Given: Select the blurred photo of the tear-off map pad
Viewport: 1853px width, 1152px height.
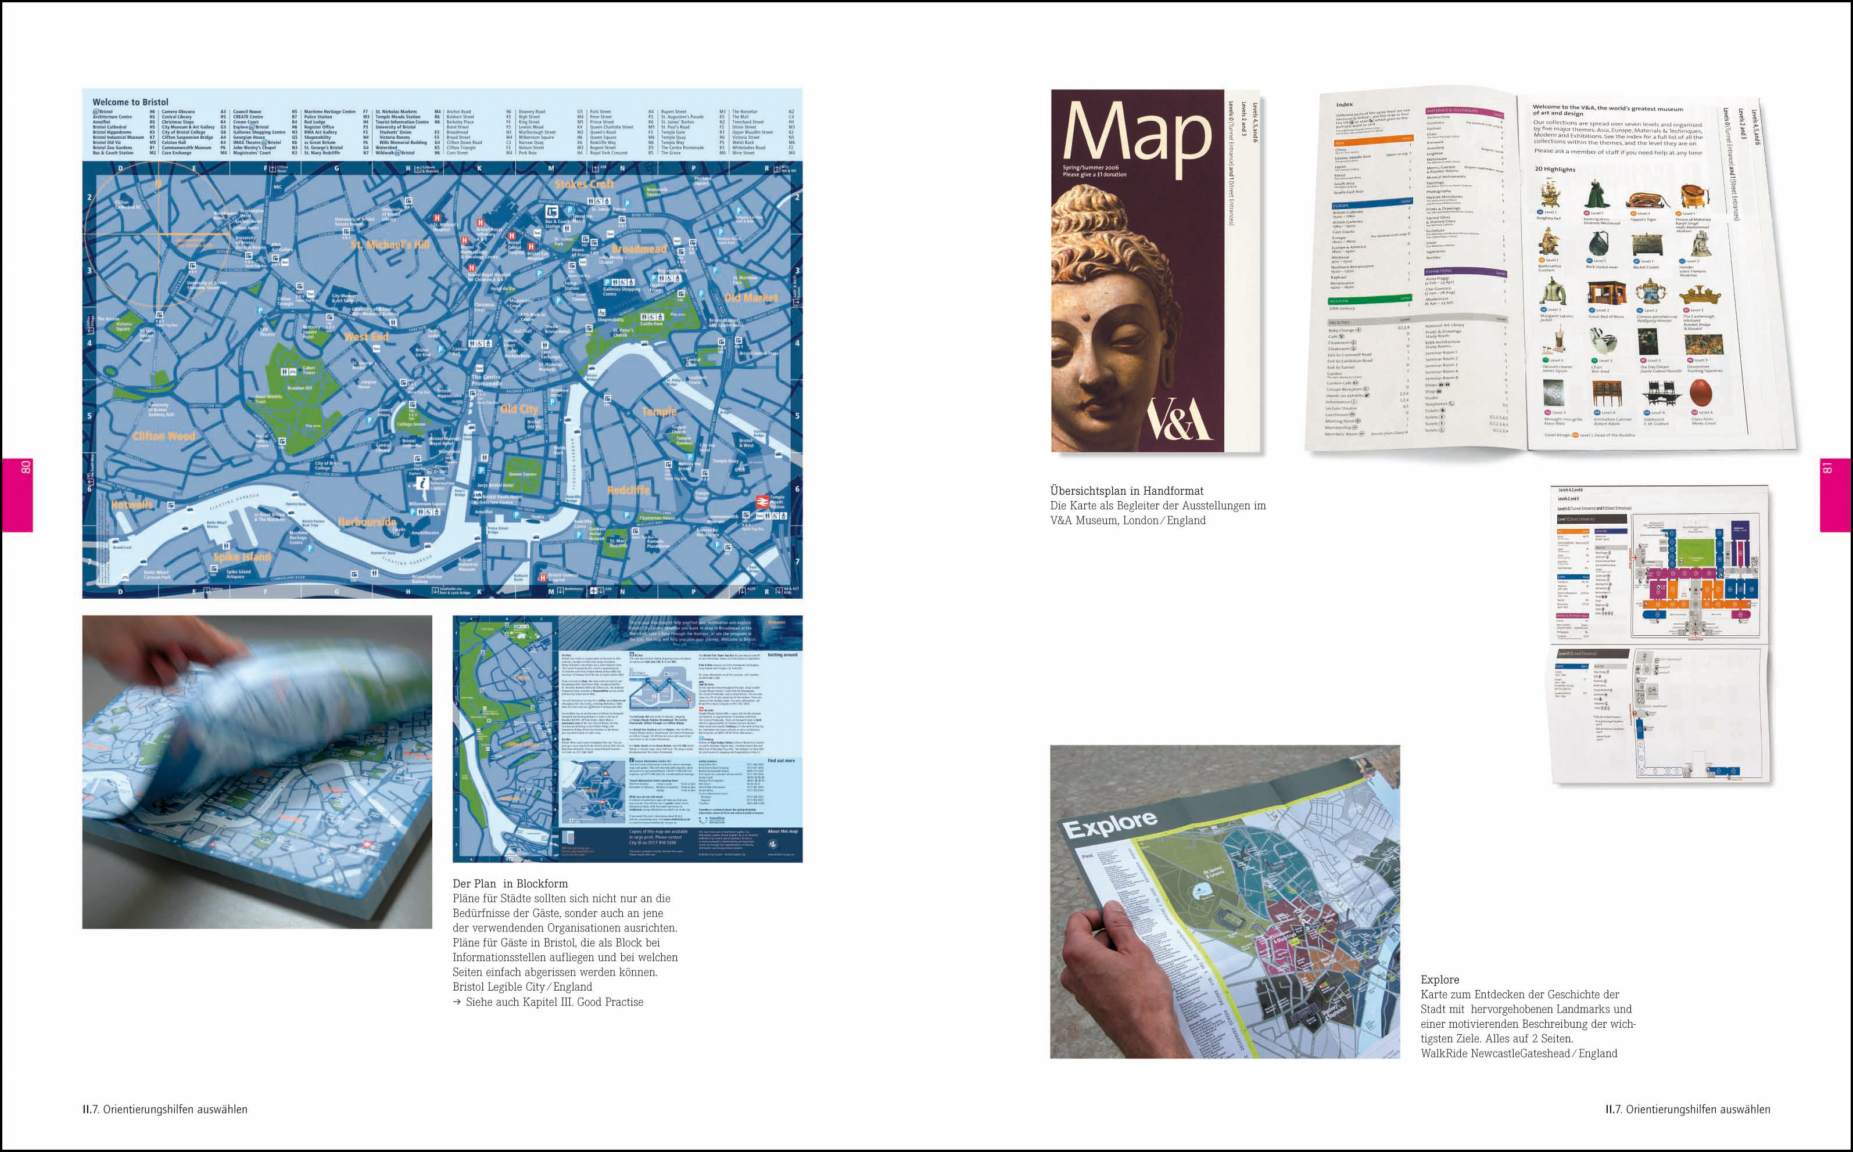Looking at the screenshot, I should tap(257, 772).
